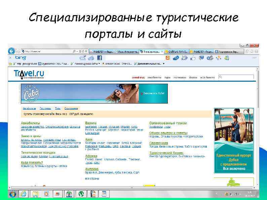Viewport: 267px width, 200px height.
Task: Click the taskbar clock
Action: 249,194
